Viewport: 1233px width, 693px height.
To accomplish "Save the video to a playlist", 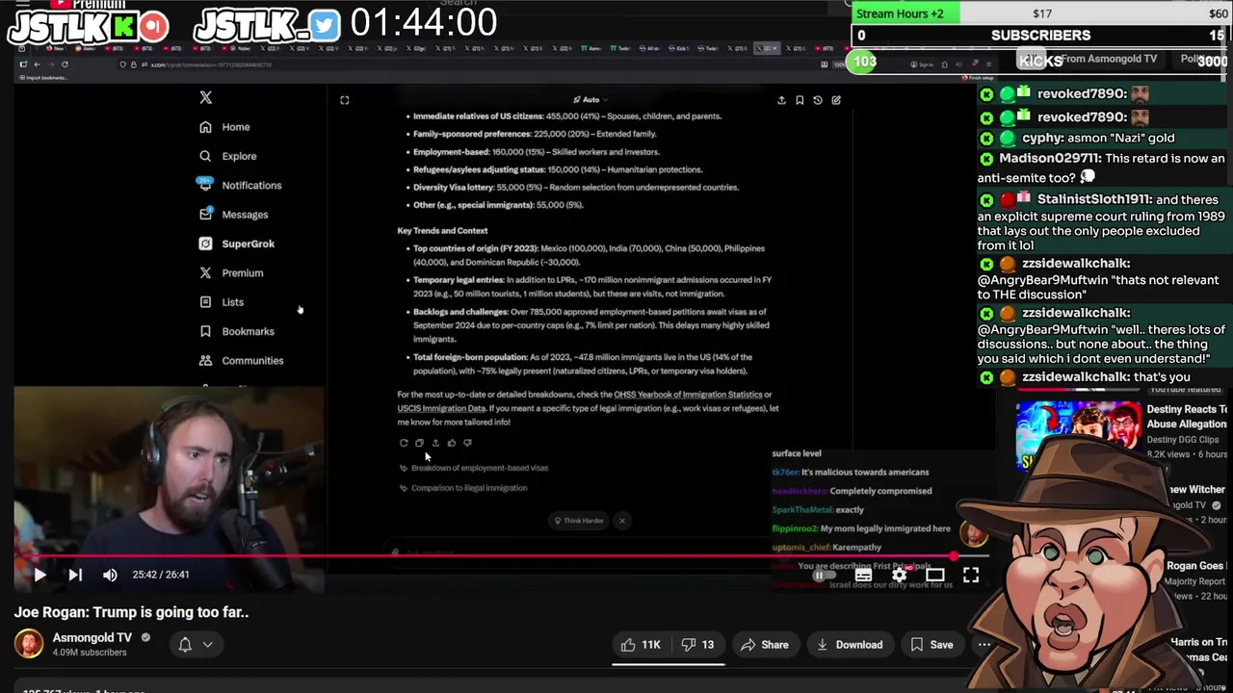I will click(931, 645).
